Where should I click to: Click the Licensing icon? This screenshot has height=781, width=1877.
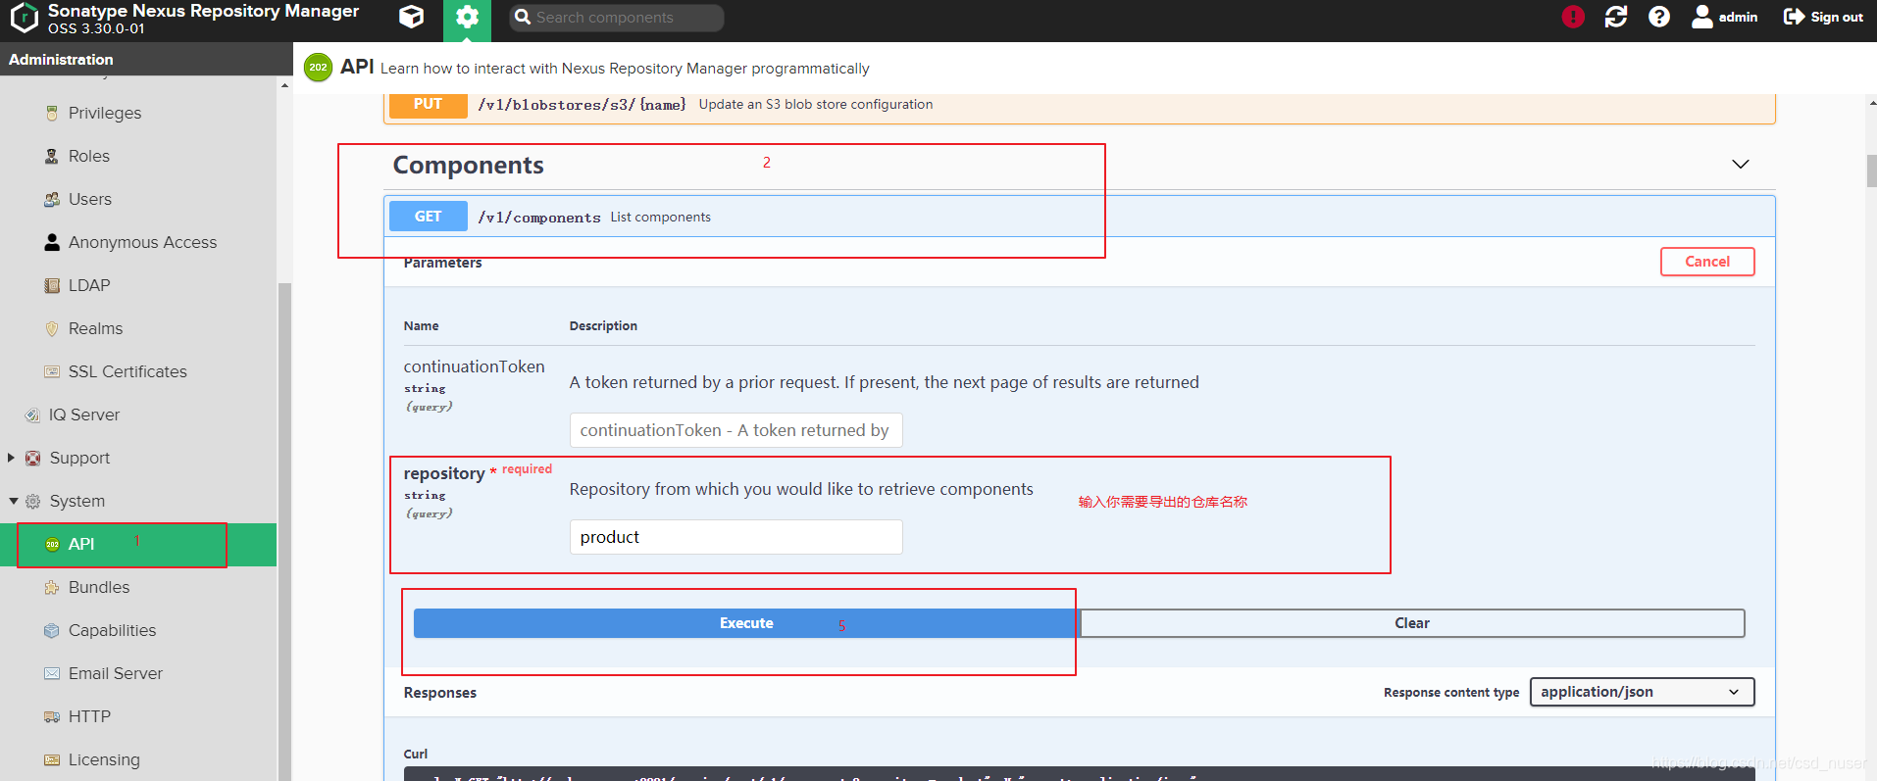(52, 759)
